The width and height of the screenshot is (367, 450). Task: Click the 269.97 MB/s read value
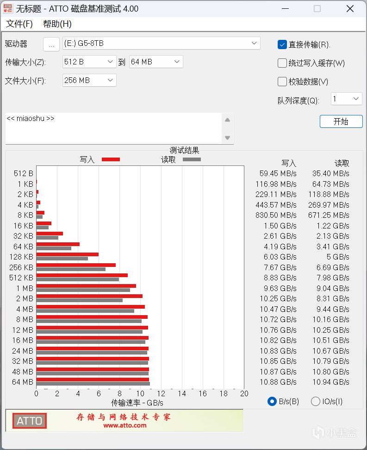(x=329, y=205)
